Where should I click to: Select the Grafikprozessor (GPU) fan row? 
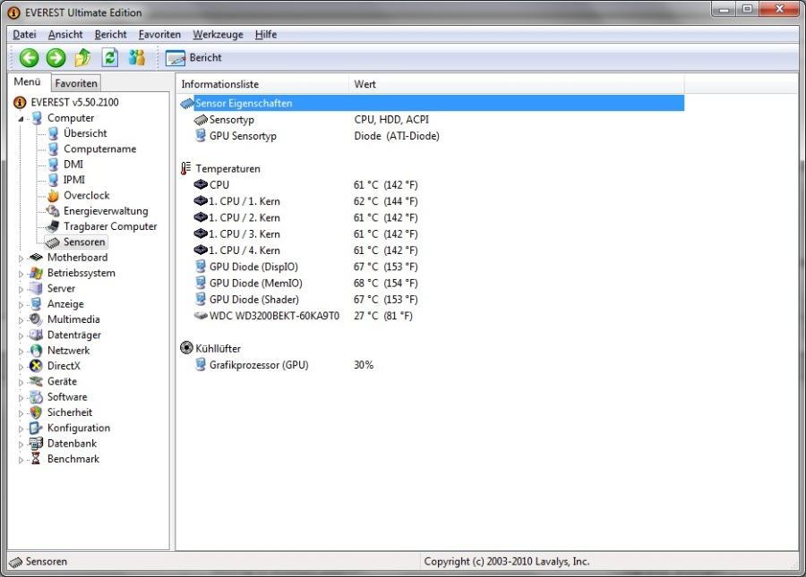432,365
